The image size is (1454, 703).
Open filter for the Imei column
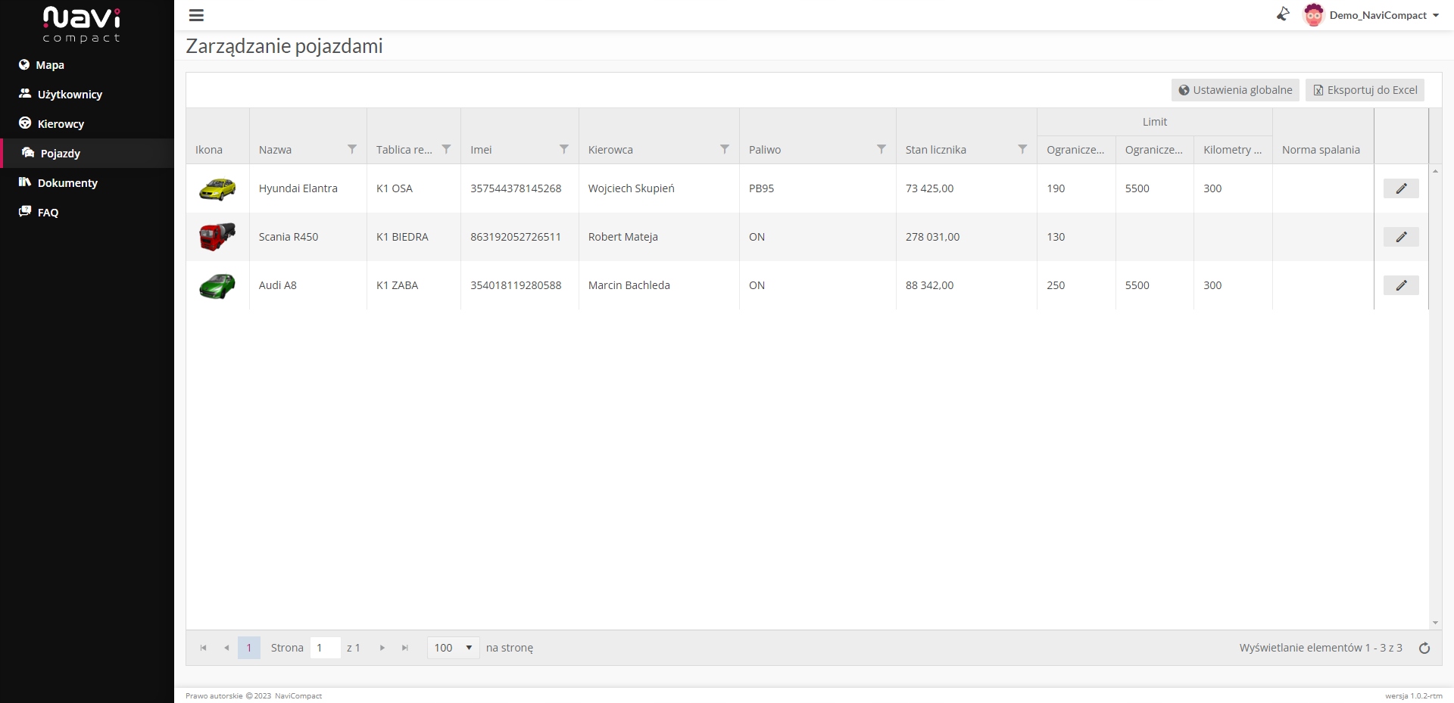[564, 149]
